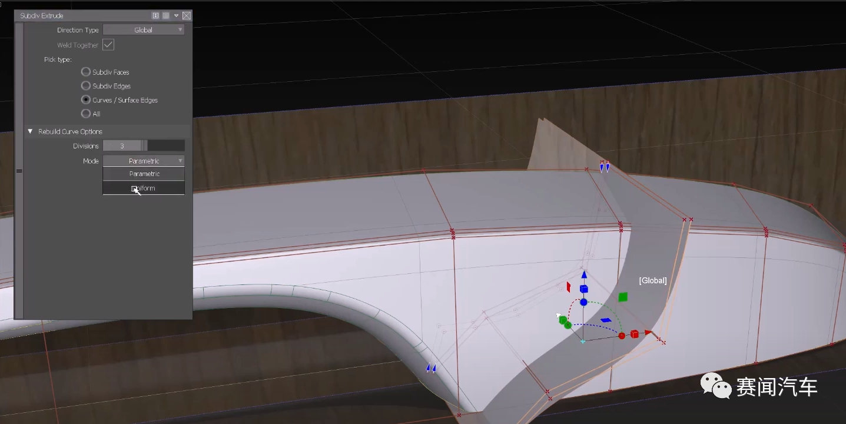Click the grip handle on the panel's left edge
The image size is (846, 424).
coord(19,171)
